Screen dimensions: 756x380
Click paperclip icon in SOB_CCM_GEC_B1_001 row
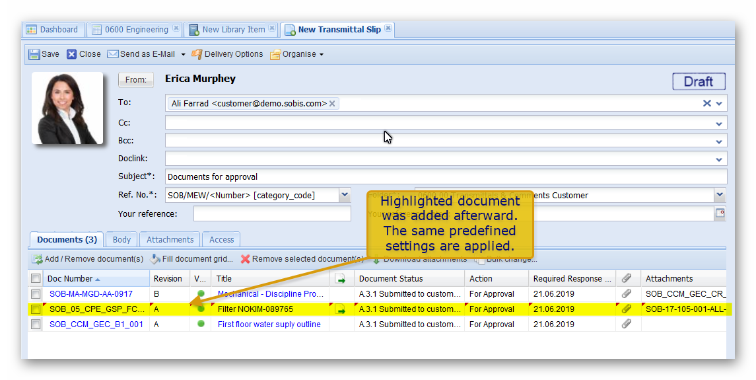(627, 324)
